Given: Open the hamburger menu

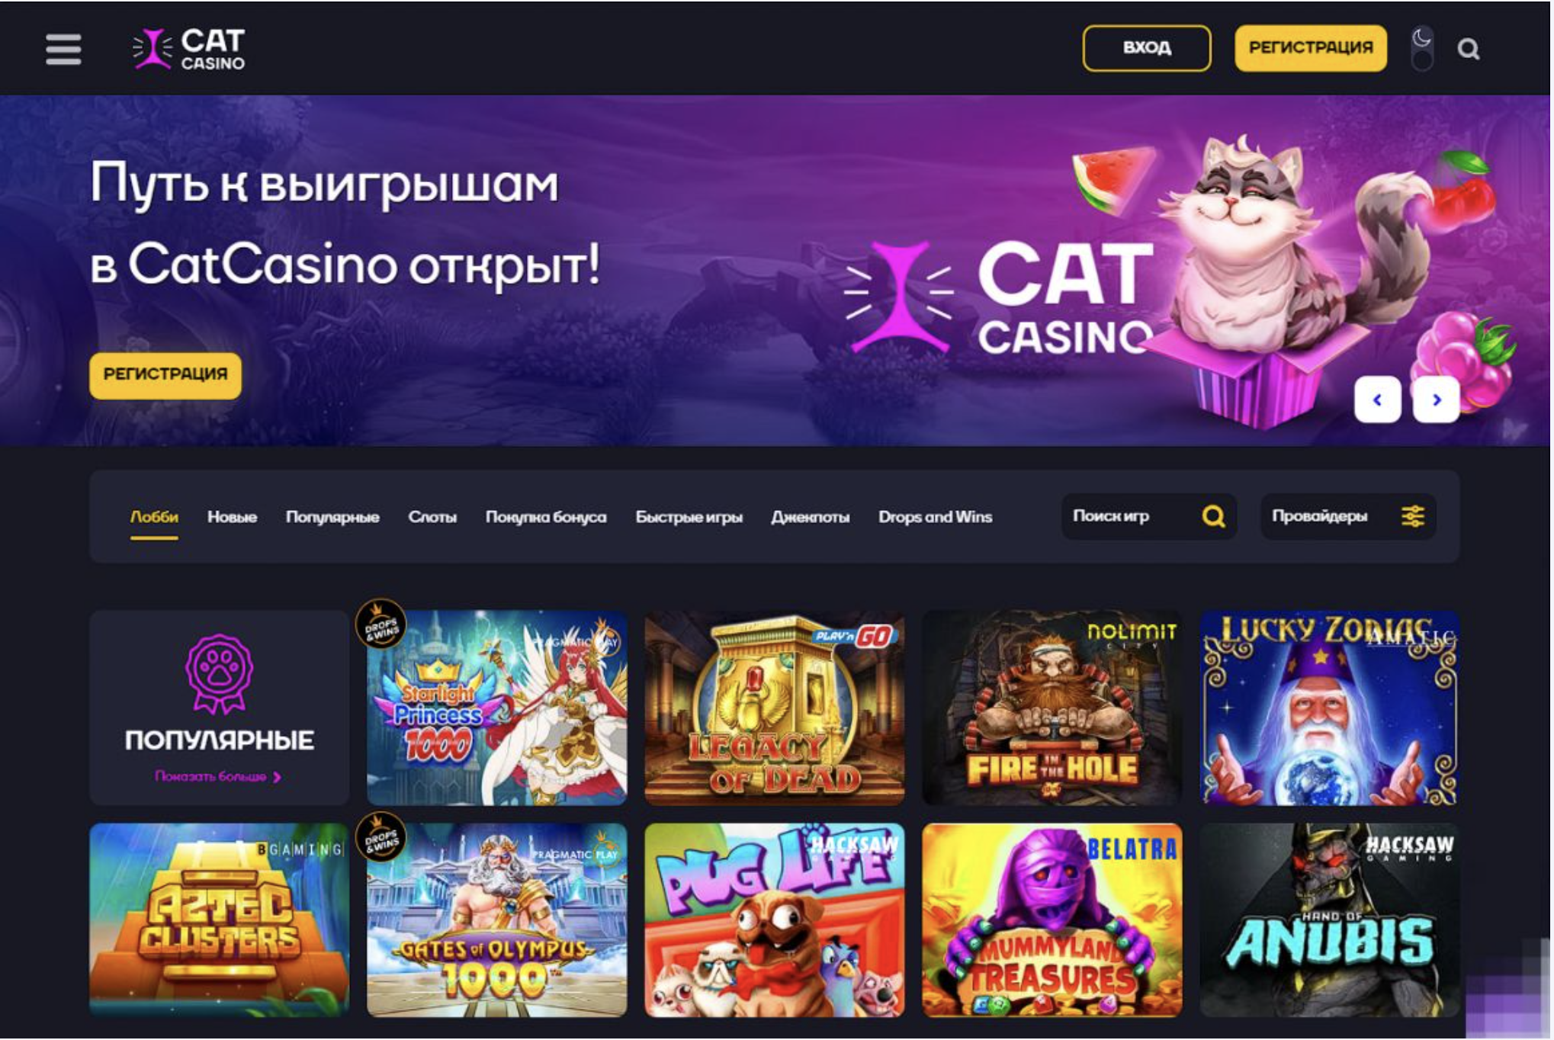Looking at the screenshot, I should [63, 50].
